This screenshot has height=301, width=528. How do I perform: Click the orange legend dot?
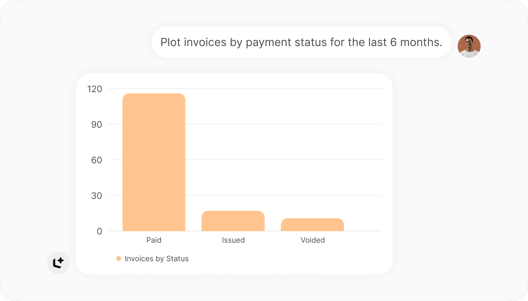coord(119,258)
